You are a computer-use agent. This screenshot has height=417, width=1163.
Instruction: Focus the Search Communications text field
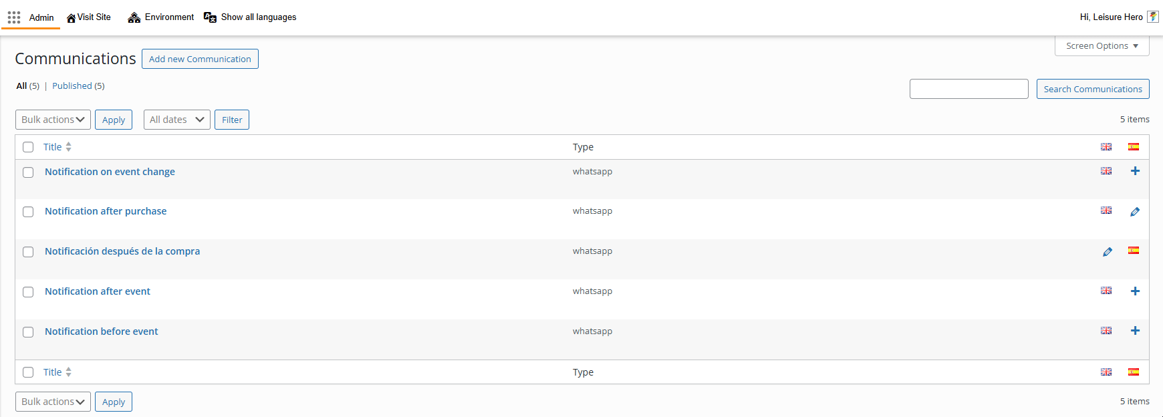[x=968, y=89]
